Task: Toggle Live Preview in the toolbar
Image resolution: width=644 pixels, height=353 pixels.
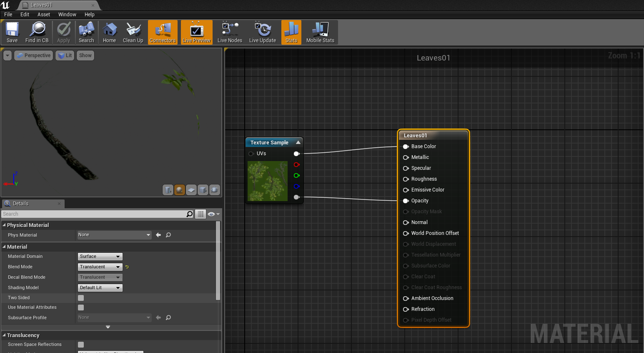Action: tap(196, 32)
